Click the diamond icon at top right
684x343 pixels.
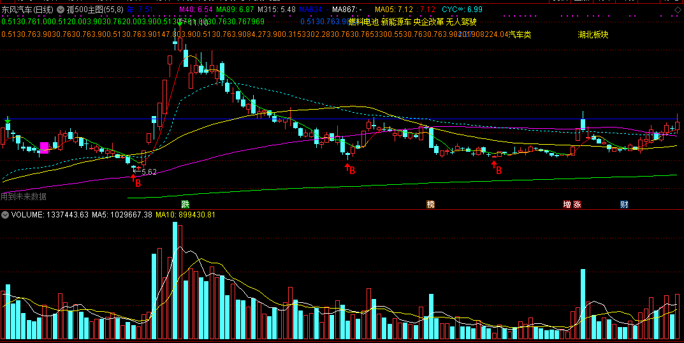tap(677, 10)
